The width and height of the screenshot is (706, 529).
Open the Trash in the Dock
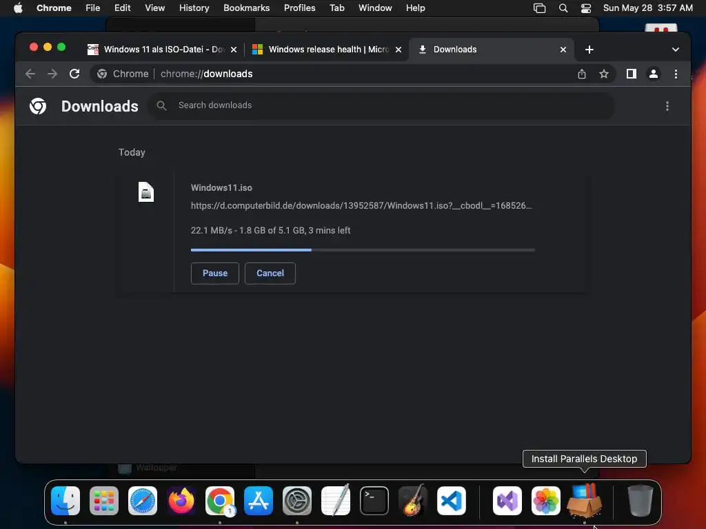(x=641, y=500)
